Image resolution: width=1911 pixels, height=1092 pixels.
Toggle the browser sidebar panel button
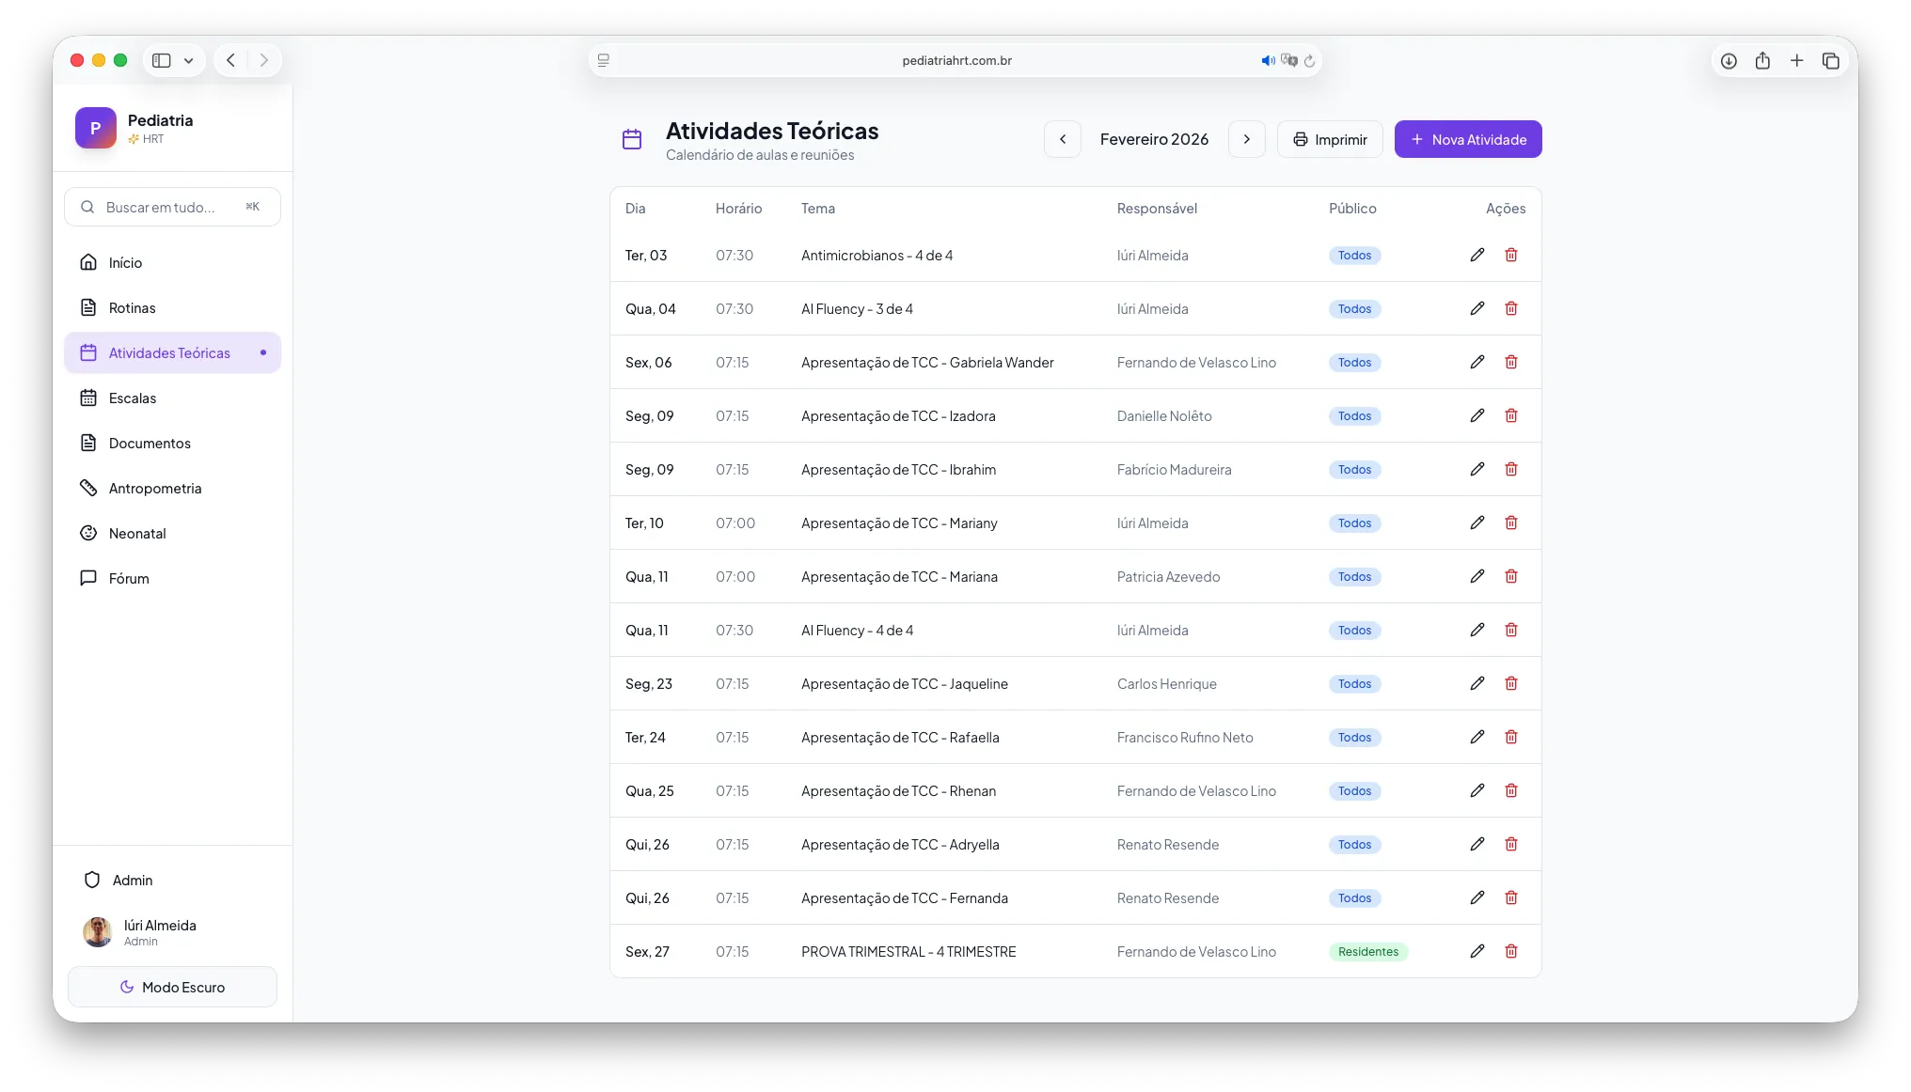pos(162,60)
